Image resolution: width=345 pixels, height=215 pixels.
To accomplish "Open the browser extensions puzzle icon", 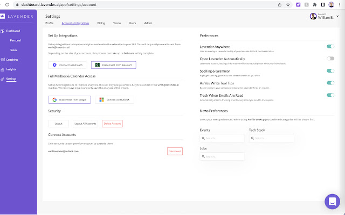I will pyautogui.click(x=314, y=5).
